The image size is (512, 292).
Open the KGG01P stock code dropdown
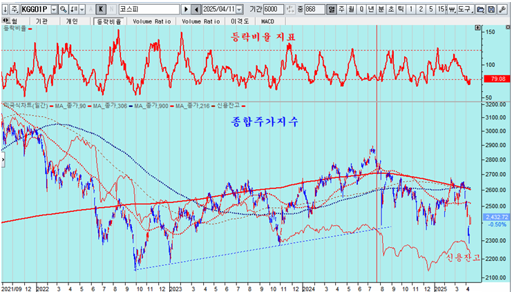pos(54,10)
